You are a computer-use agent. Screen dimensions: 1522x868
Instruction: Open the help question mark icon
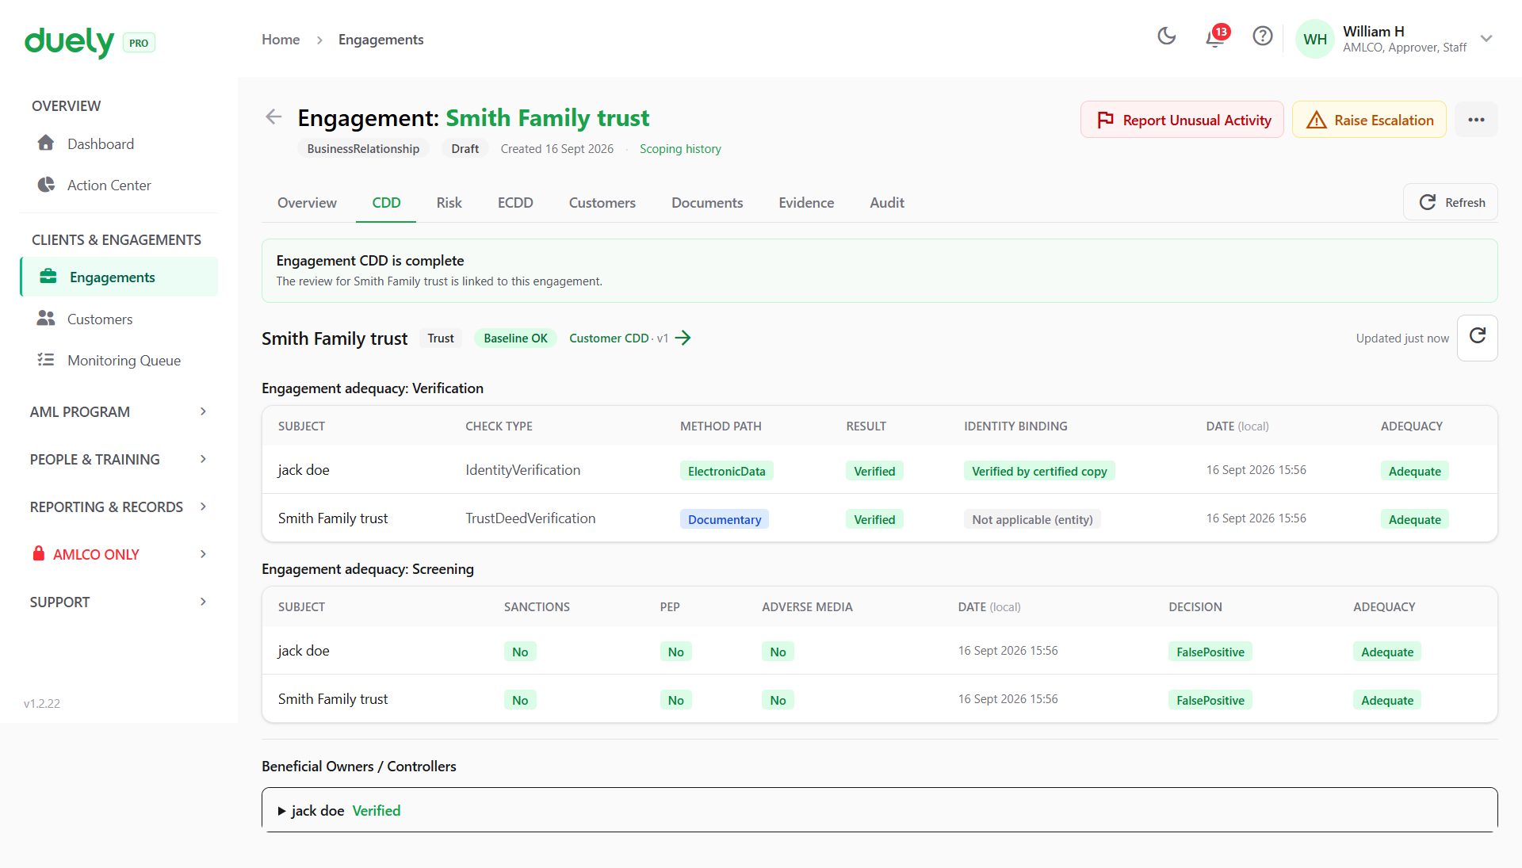click(x=1263, y=36)
